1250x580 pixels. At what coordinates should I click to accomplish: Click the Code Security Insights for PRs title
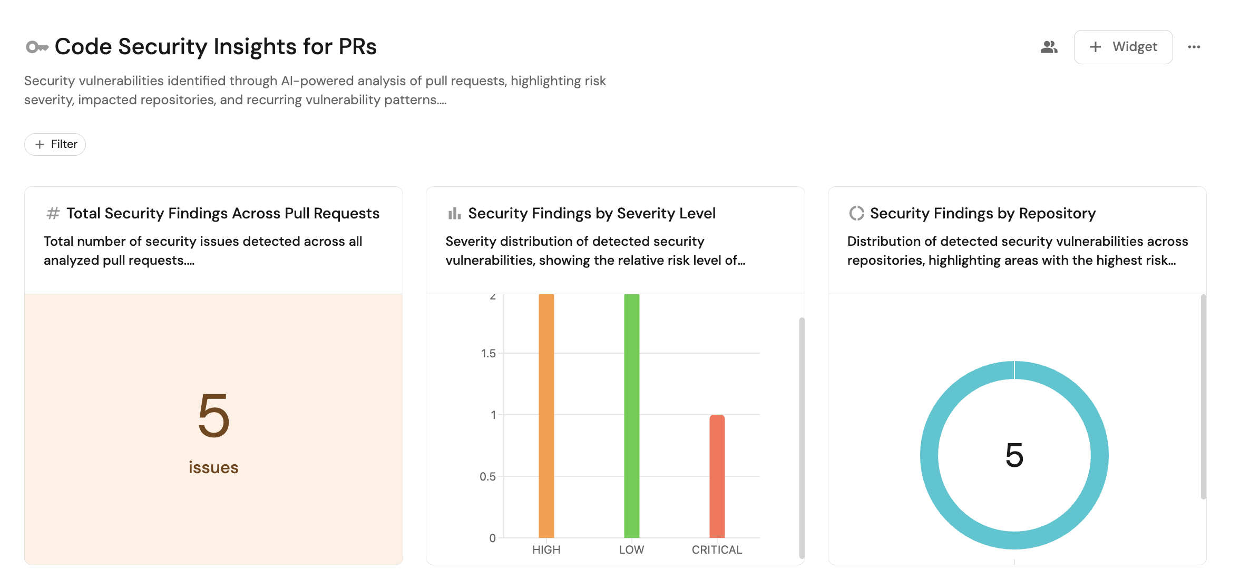point(216,47)
